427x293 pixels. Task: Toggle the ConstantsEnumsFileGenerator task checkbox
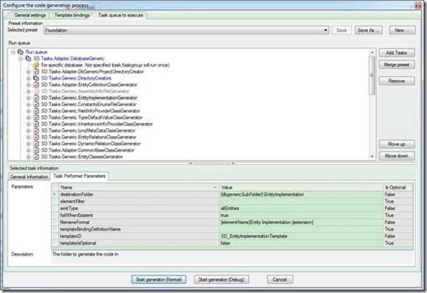[36, 104]
